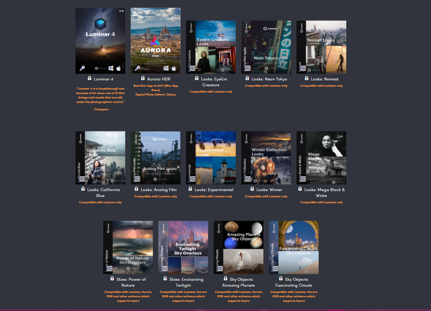
Task: Click the lock icon next to Looks: California Blue
Action: (x=83, y=189)
